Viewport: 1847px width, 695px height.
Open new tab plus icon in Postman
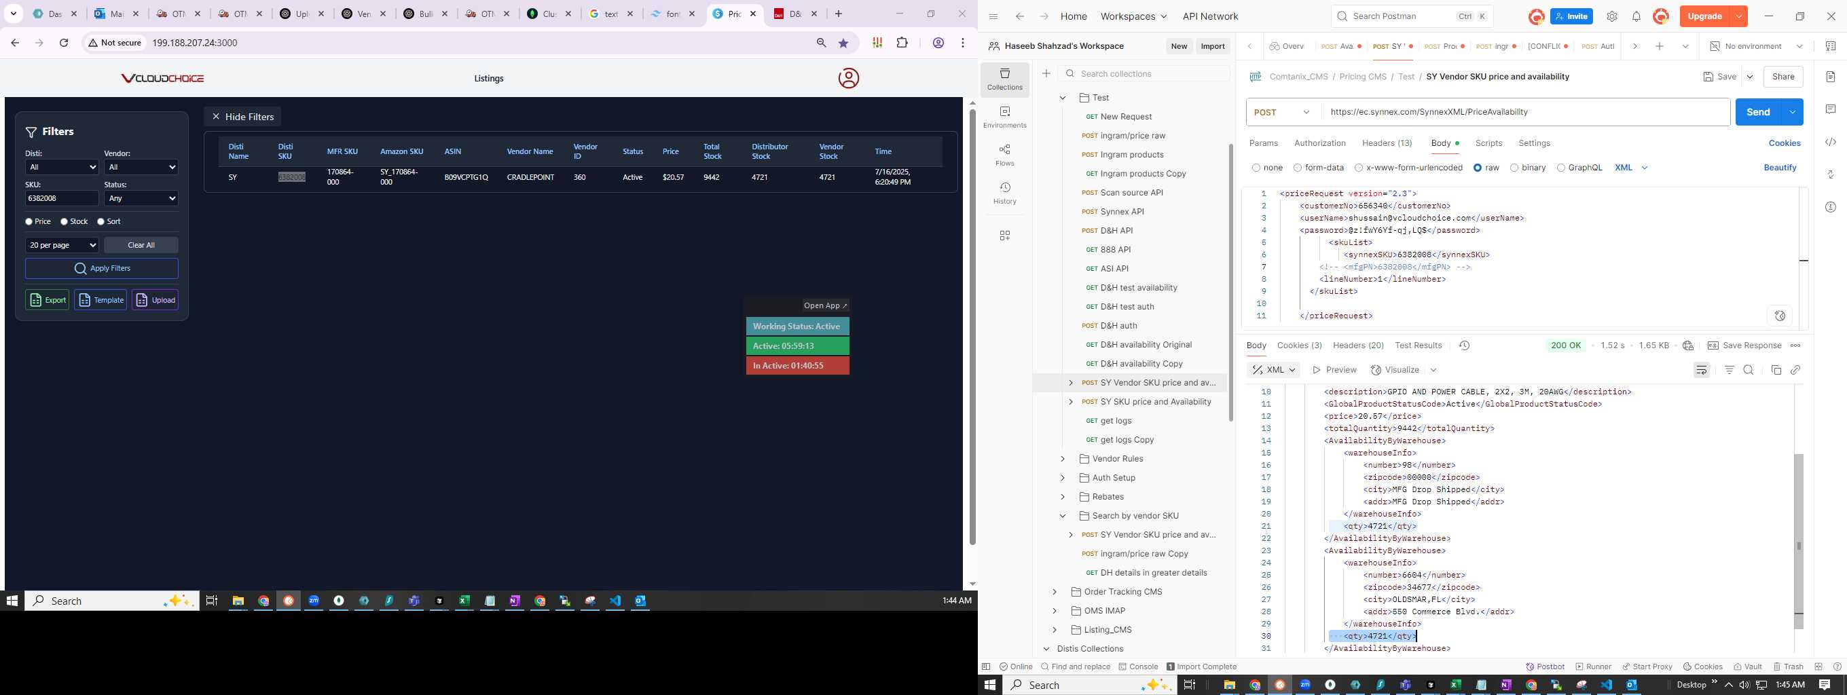point(1659,46)
